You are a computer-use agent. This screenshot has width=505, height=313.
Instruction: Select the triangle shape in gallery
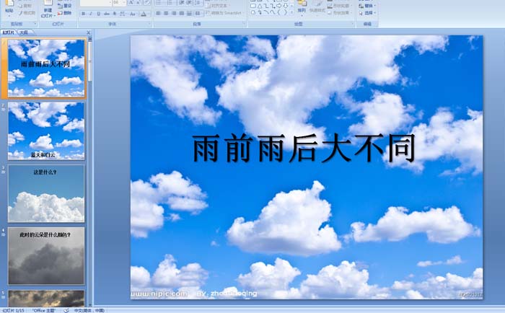coord(260,6)
